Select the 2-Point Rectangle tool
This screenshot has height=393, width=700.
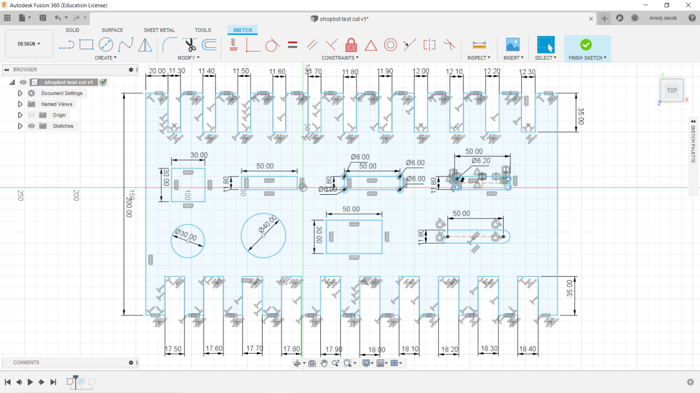[x=86, y=45]
